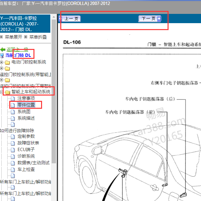201x201 pixels.
Task: Open 注意事项 page
Action: click(26, 98)
